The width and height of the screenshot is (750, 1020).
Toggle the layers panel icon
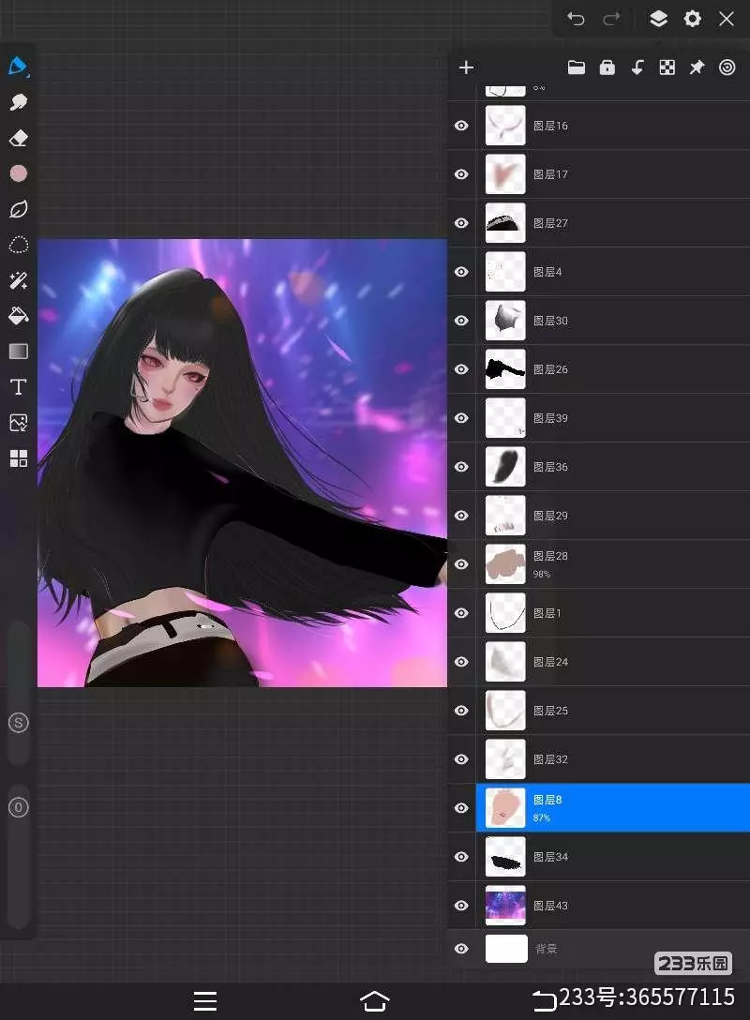[658, 19]
